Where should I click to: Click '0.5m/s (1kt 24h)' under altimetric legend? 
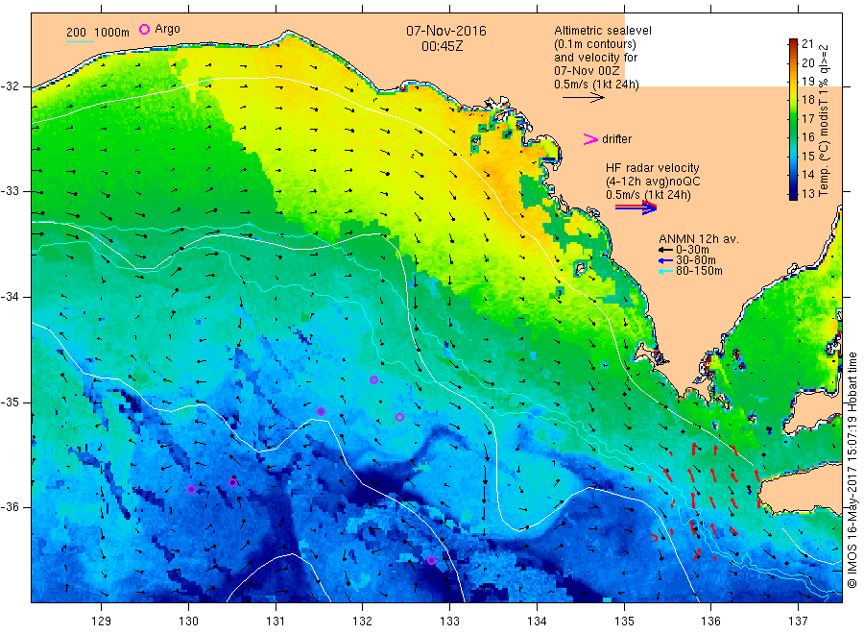click(596, 85)
